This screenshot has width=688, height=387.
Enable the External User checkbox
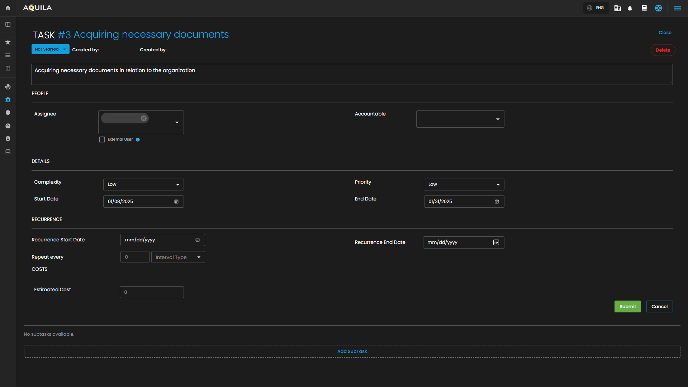(102, 140)
